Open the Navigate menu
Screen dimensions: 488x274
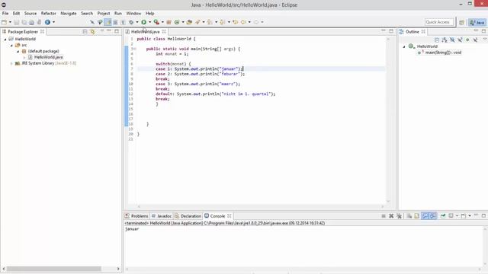(x=69, y=14)
